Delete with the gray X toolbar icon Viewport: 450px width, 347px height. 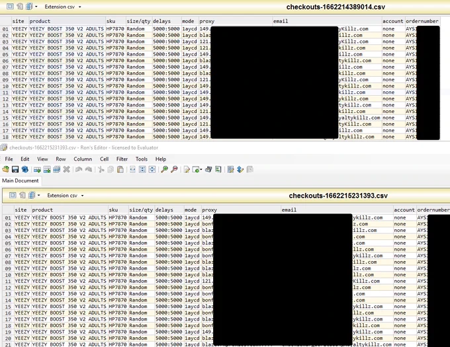(67, 169)
